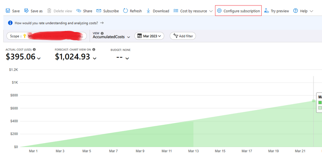This screenshot has width=322, height=157.
Task: Click info icon beside ACTUAL COST (USD)
Action: (x=34, y=50)
